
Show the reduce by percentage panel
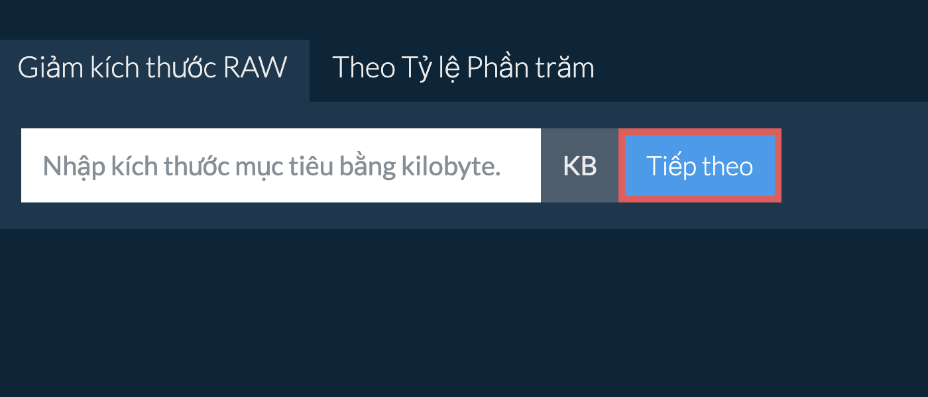[x=463, y=68]
